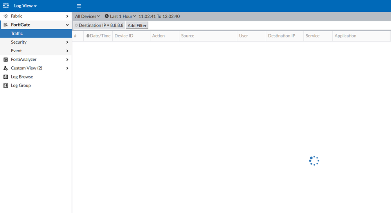Click the Custom View (2) label

coord(27,68)
